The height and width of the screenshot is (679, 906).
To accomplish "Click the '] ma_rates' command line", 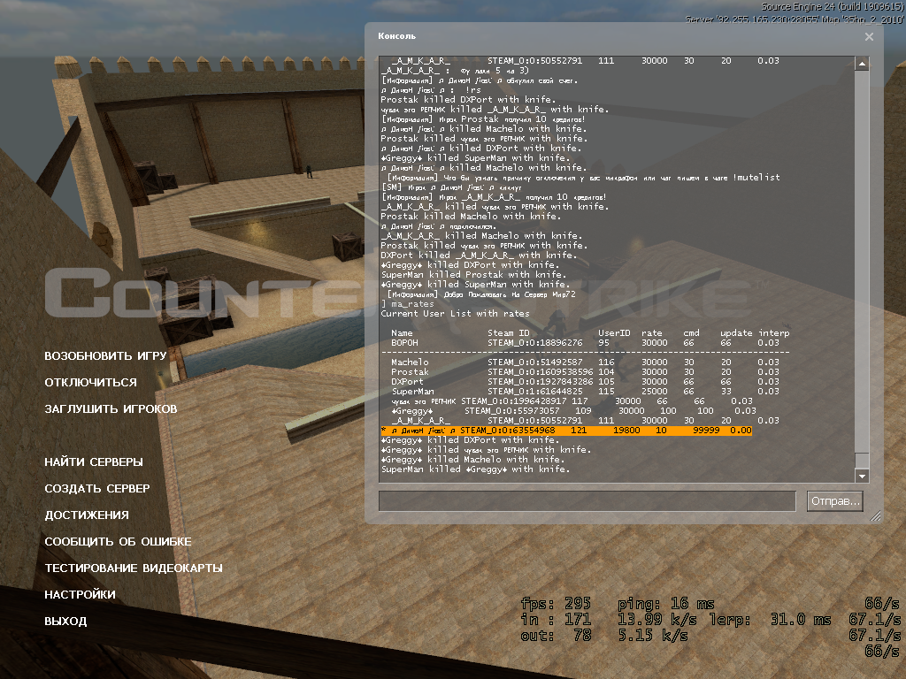I will 407,304.
